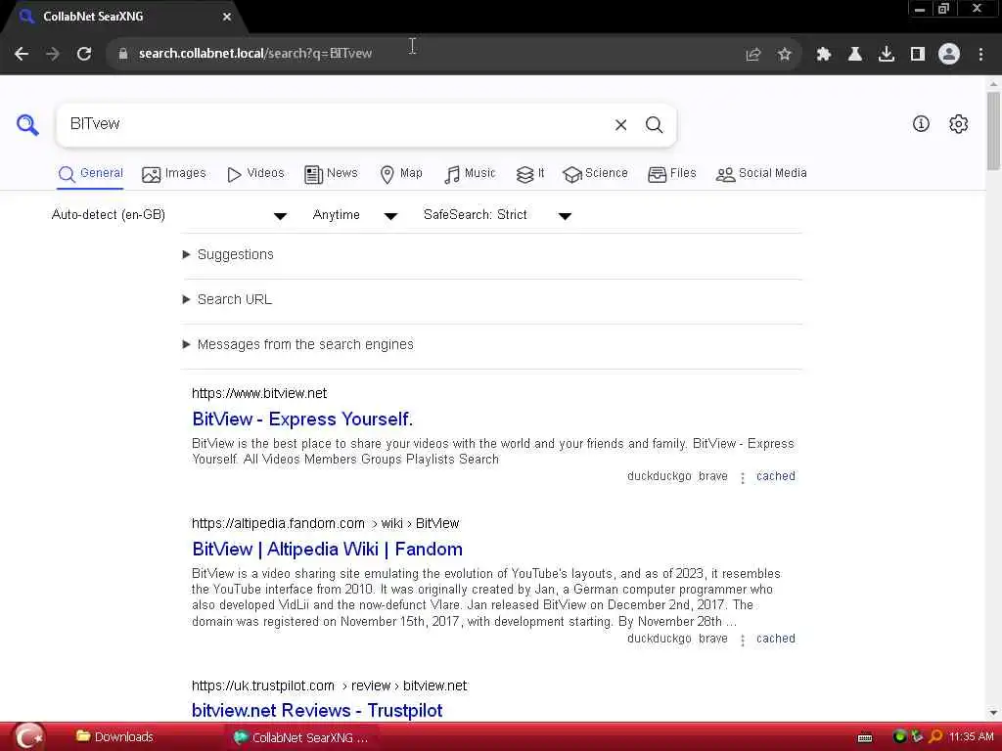Image resolution: width=1002 pixels, height=751 pixels.
Task: Switch to the Files search tab
Action: pyautogui.click(x=671, y=174)
